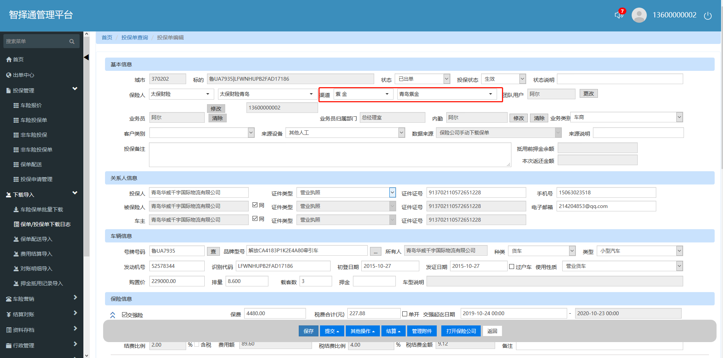The image size is (723, 358).
Task: Toggle the 交强险 checkbox
Action: pyautogui.click(x=124, y=314)
